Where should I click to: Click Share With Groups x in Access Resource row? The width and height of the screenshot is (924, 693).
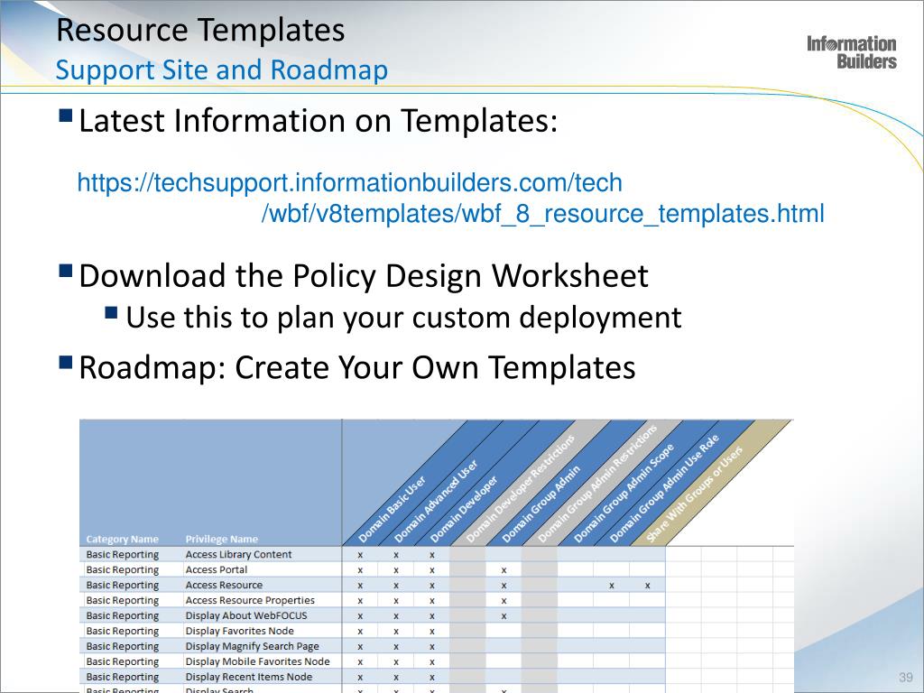click(x=648, y=586)
